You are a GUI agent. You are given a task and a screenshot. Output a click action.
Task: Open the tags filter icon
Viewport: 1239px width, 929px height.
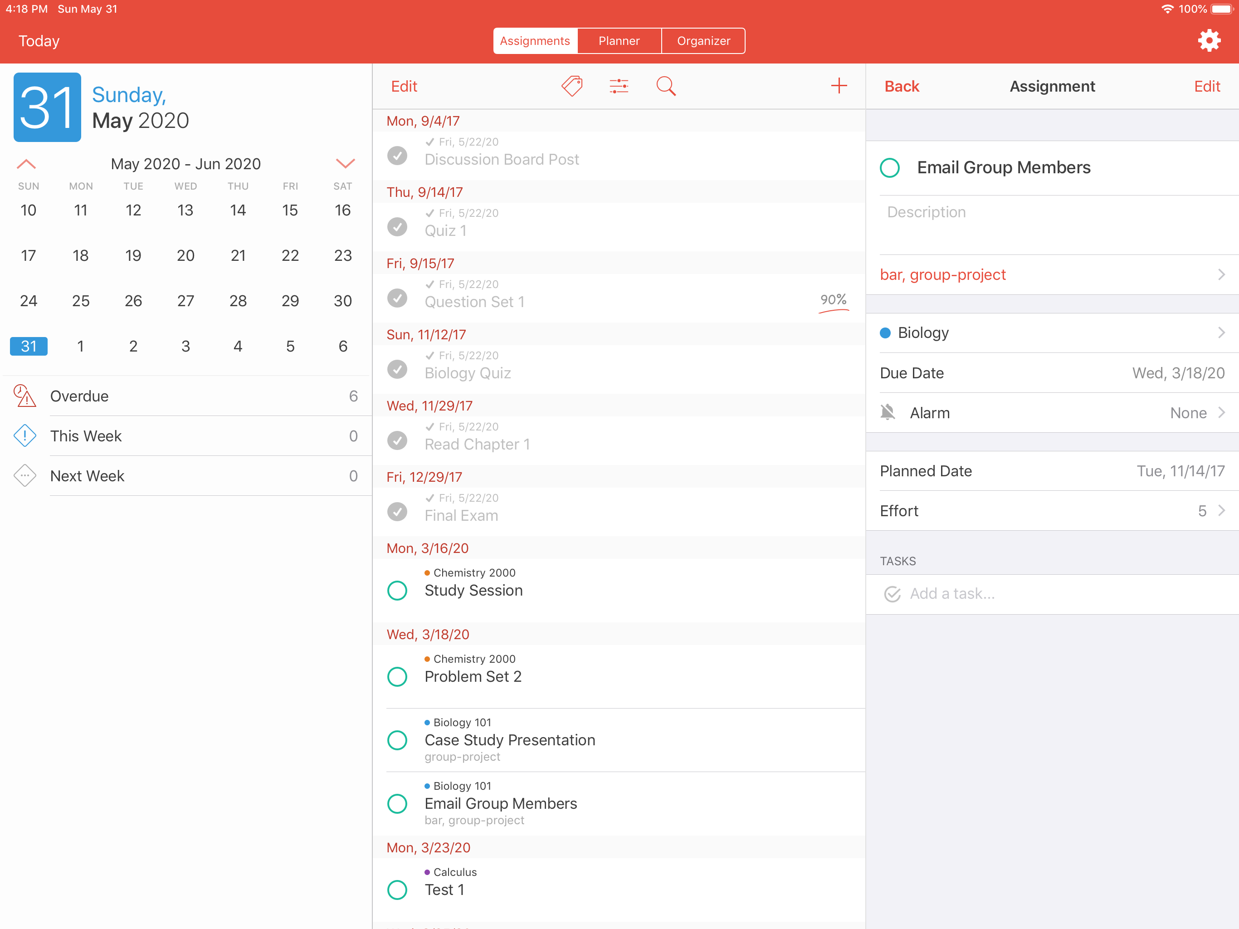point(572,86)
